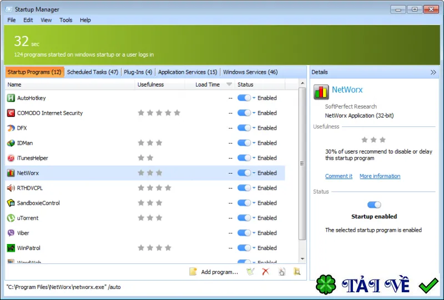This screenshot has height=300, width=444.
Task: Toggle the Details panel Startup enabled switch
Action: pos(374,205)
